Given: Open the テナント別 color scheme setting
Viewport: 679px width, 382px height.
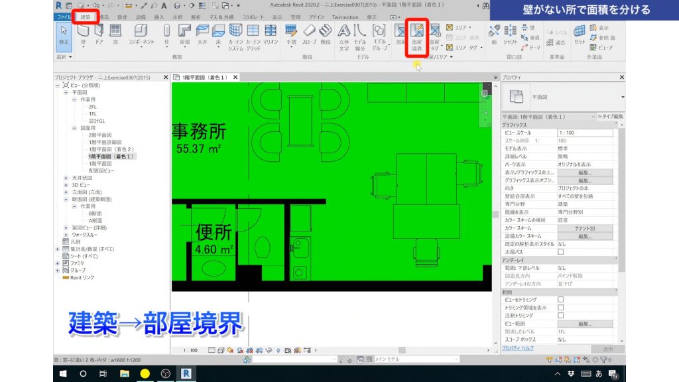Looking at the screenshot, I should pyautogui.click(x=585, y=227).
